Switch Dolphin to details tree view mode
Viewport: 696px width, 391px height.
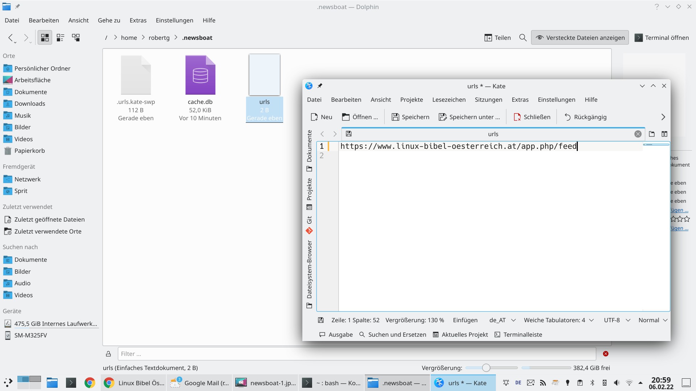(x=76, y=38)
